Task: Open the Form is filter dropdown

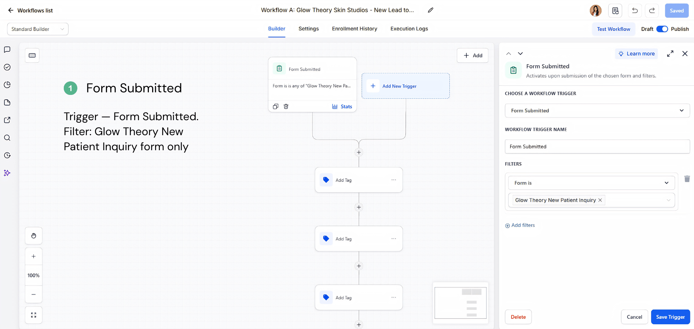Action: pos(591,183)
